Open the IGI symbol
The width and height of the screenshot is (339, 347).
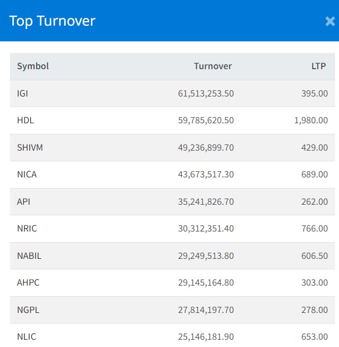[x=22, y=94]
